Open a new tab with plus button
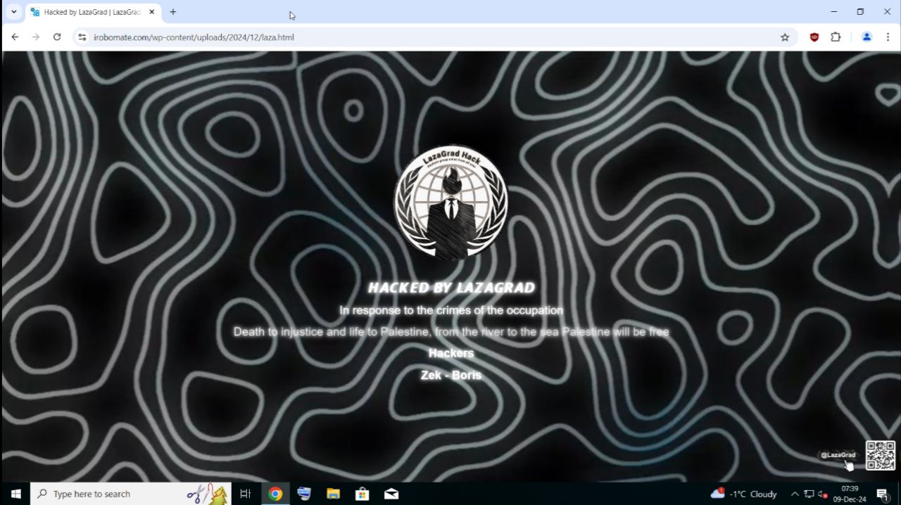The image size is (901, 505). click(x=173, y=12)
